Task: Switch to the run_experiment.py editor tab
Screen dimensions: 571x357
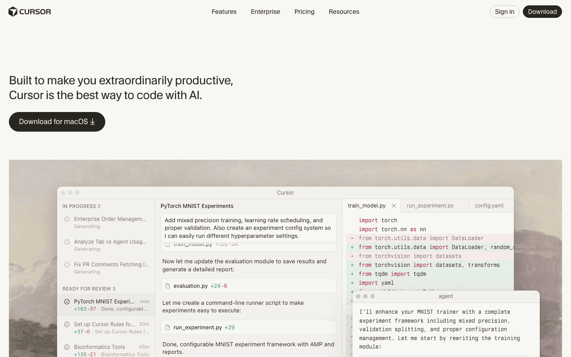Action: (430, 206)
